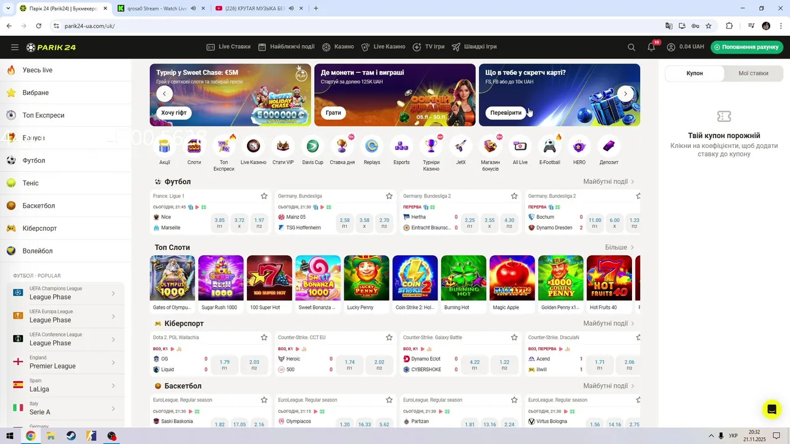Click the browser address bar URL

[x=89, y=26]
